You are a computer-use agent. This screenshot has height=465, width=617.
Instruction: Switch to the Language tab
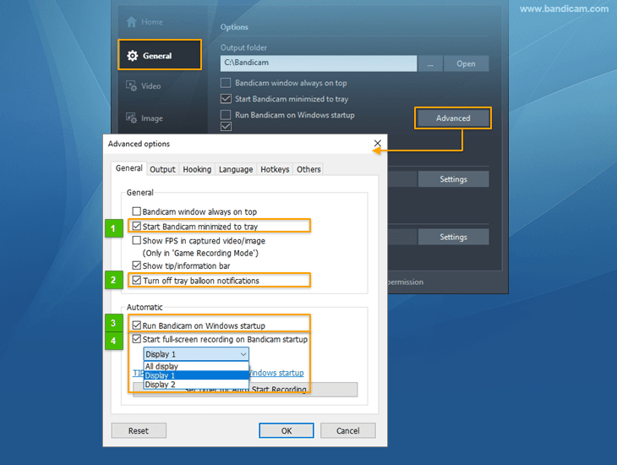(236, 169)
